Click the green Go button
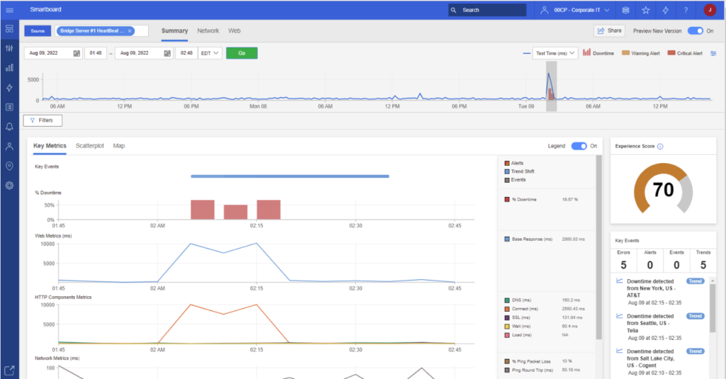This screenshot has width=726, height=379. pyautogui.click(x=242, y=53)
